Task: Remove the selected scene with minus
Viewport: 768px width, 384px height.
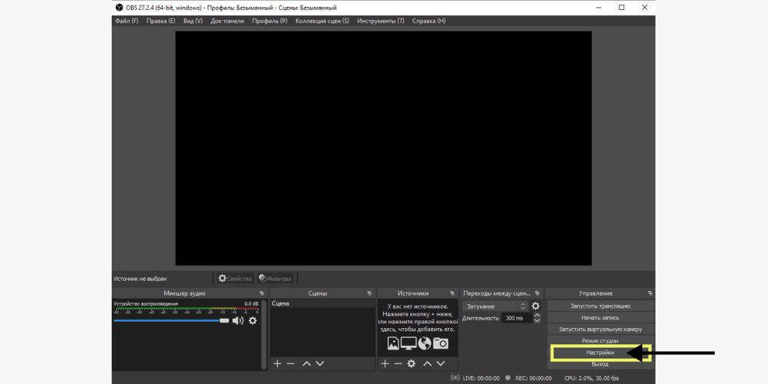Action: click(290, 363)
